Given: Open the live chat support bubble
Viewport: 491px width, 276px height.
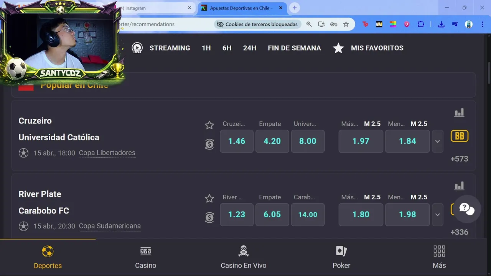Looking at the screenshot, I should 466,209.
